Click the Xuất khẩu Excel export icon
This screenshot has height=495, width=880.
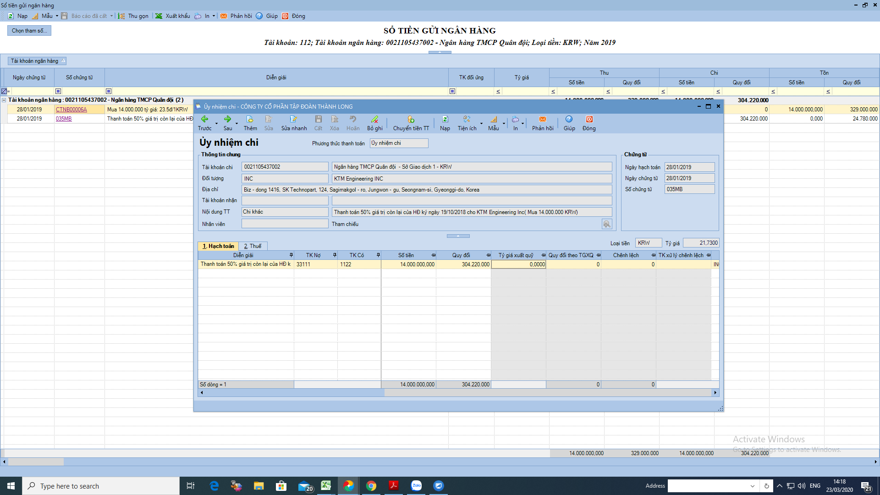coord(159,16)
